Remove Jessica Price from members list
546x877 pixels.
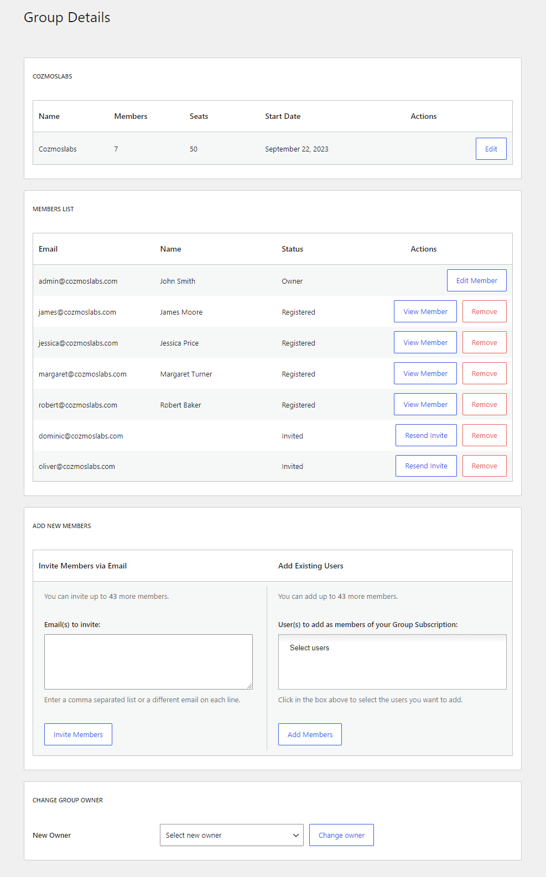pos(484,342)
